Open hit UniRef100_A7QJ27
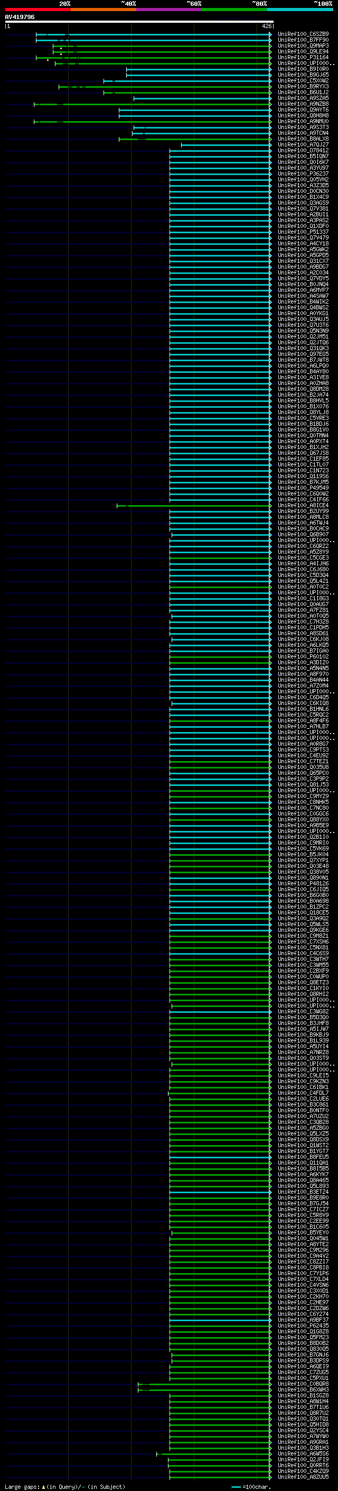Viewport: 338px width, 1491px height. 303,145
